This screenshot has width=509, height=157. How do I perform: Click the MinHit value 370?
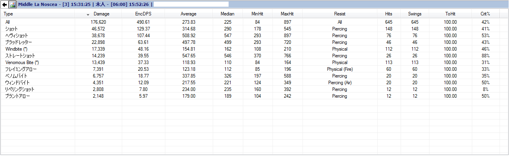pyautogui.click(x=257, y=56)
